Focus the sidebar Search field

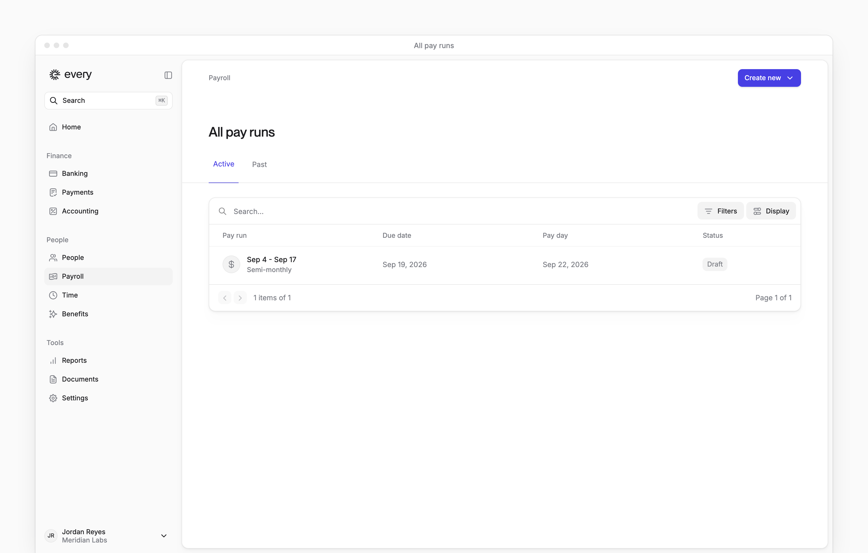coord(108,100)
